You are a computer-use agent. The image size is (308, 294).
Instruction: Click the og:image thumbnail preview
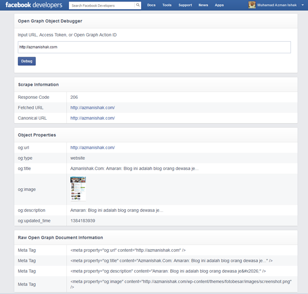[x=78, y=189]
